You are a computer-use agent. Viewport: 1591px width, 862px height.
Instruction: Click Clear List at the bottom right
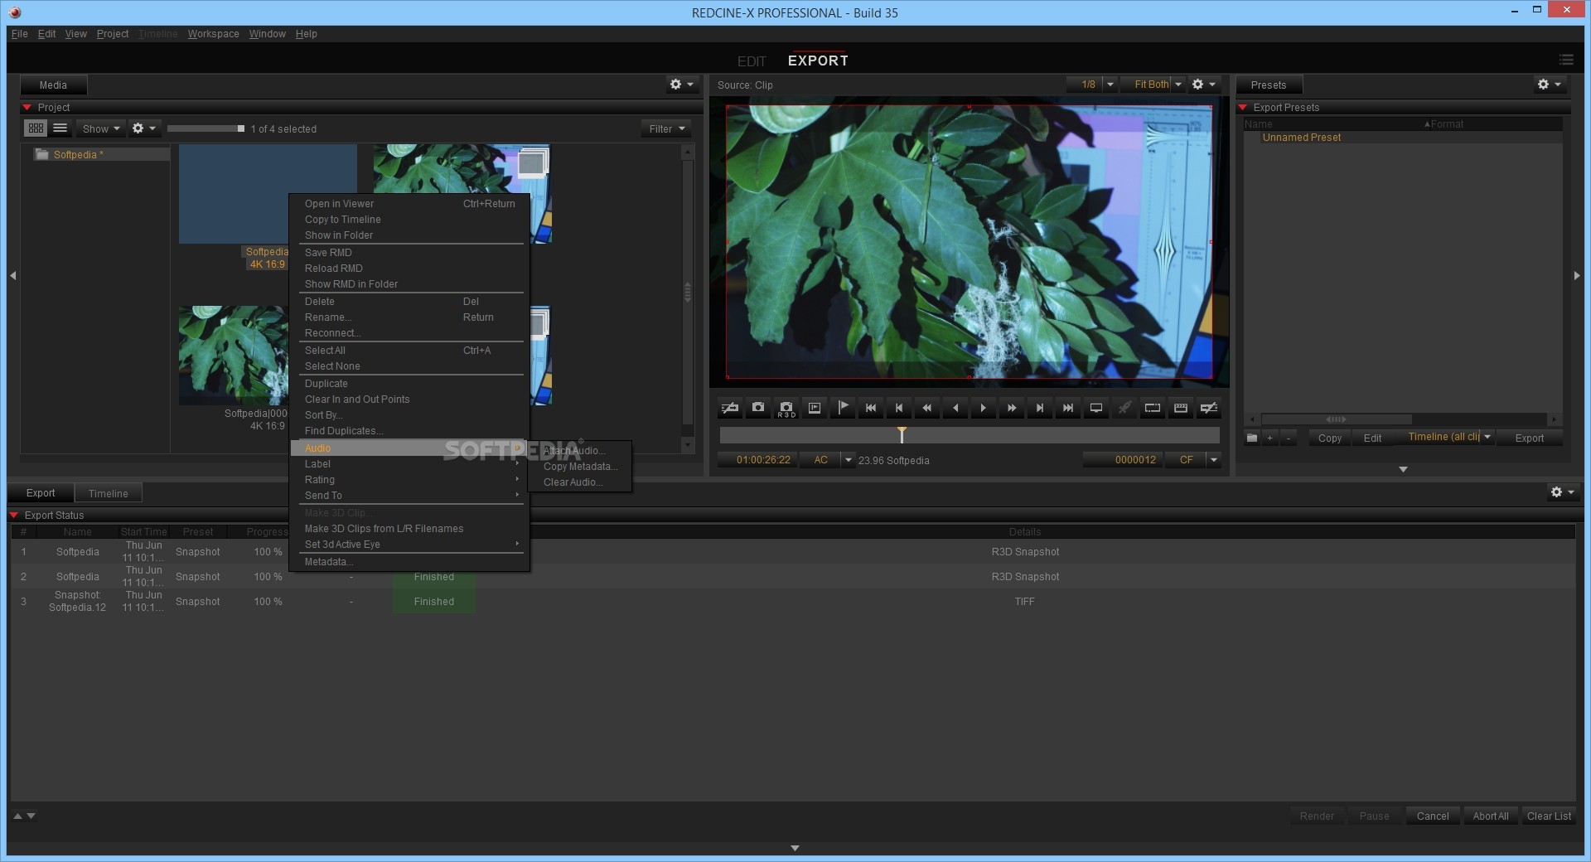point(1548,816)
